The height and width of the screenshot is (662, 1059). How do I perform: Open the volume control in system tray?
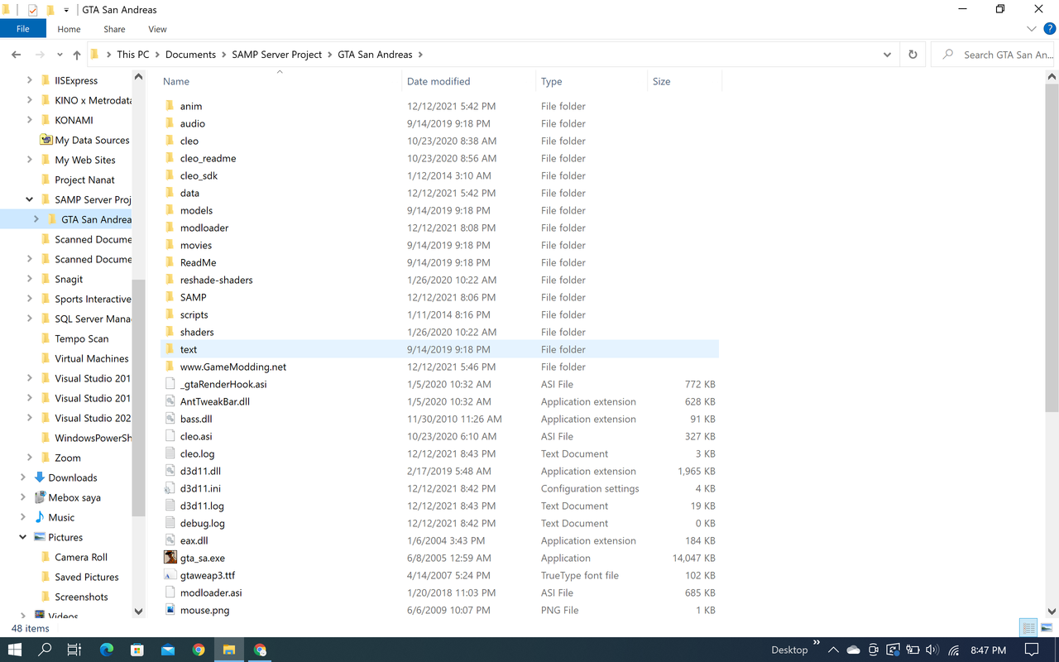click(x=932, y=650)
